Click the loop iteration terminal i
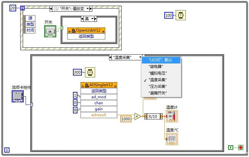This screenshot has height=157, width=249. [7, 150]
